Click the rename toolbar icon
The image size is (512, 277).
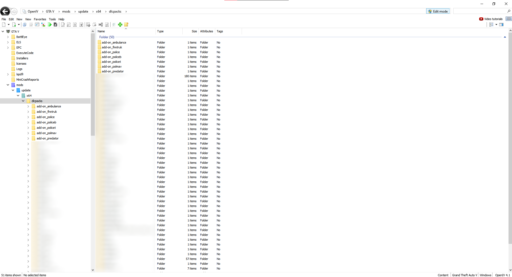(101, 25)
